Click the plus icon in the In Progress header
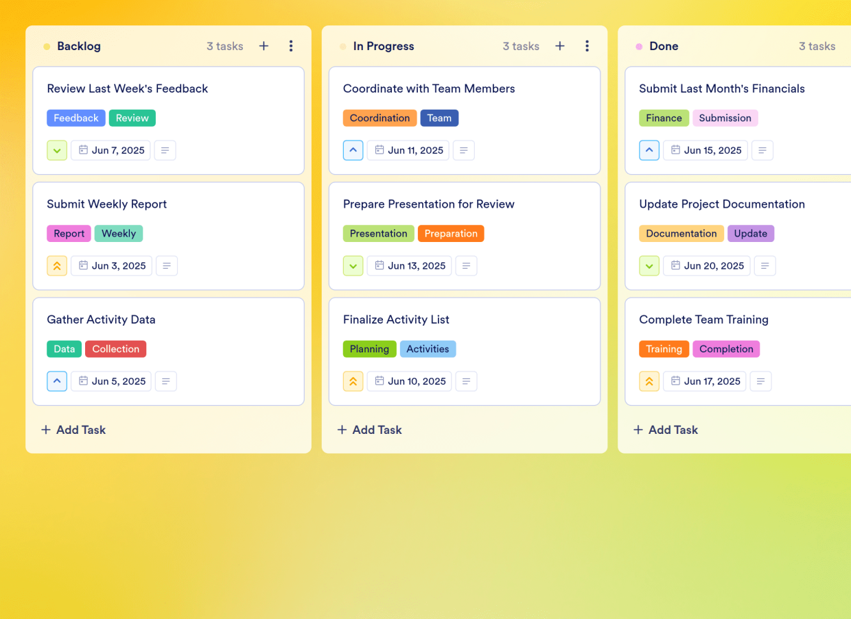Viewport: 851px width, 619px height. click(x=560, y=46)
